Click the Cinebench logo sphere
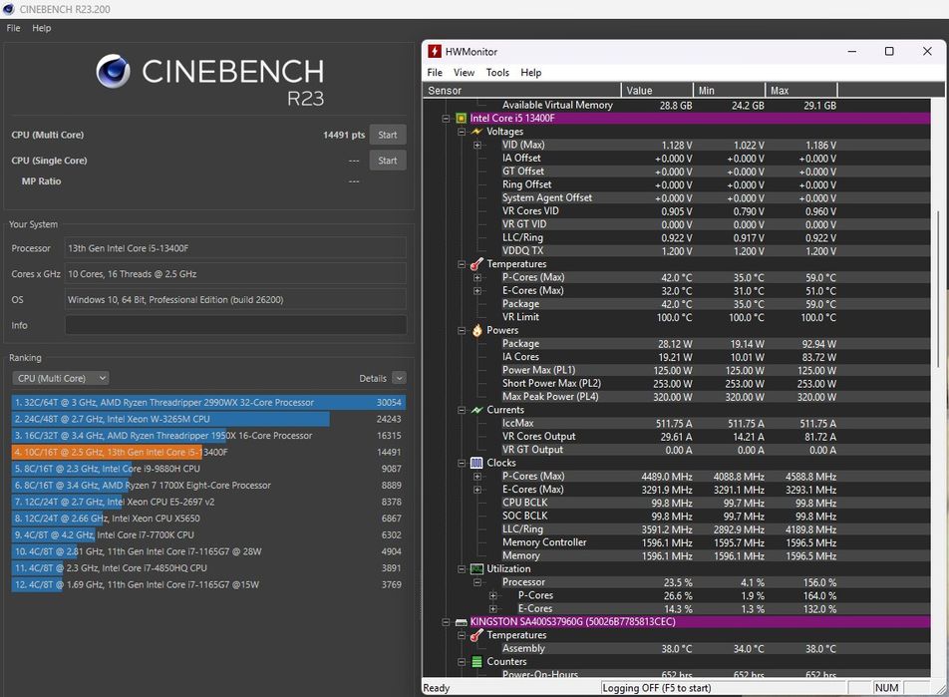949x697 pixels. point(113,72)
